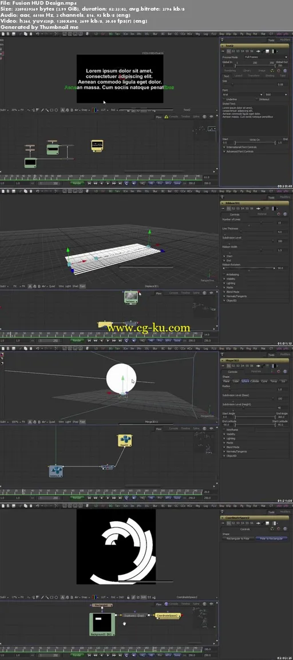This screenshot has height=660, width=293.
Task: Choose the Cube shape in Shape3D controls
Action: click(236, 381)
